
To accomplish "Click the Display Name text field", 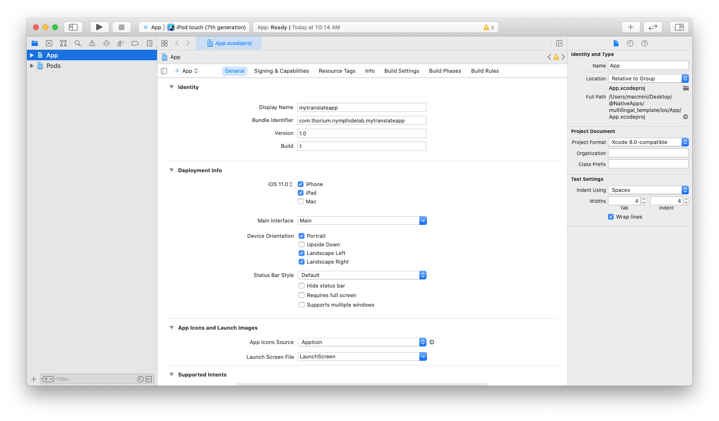I will tap(361, 108).
